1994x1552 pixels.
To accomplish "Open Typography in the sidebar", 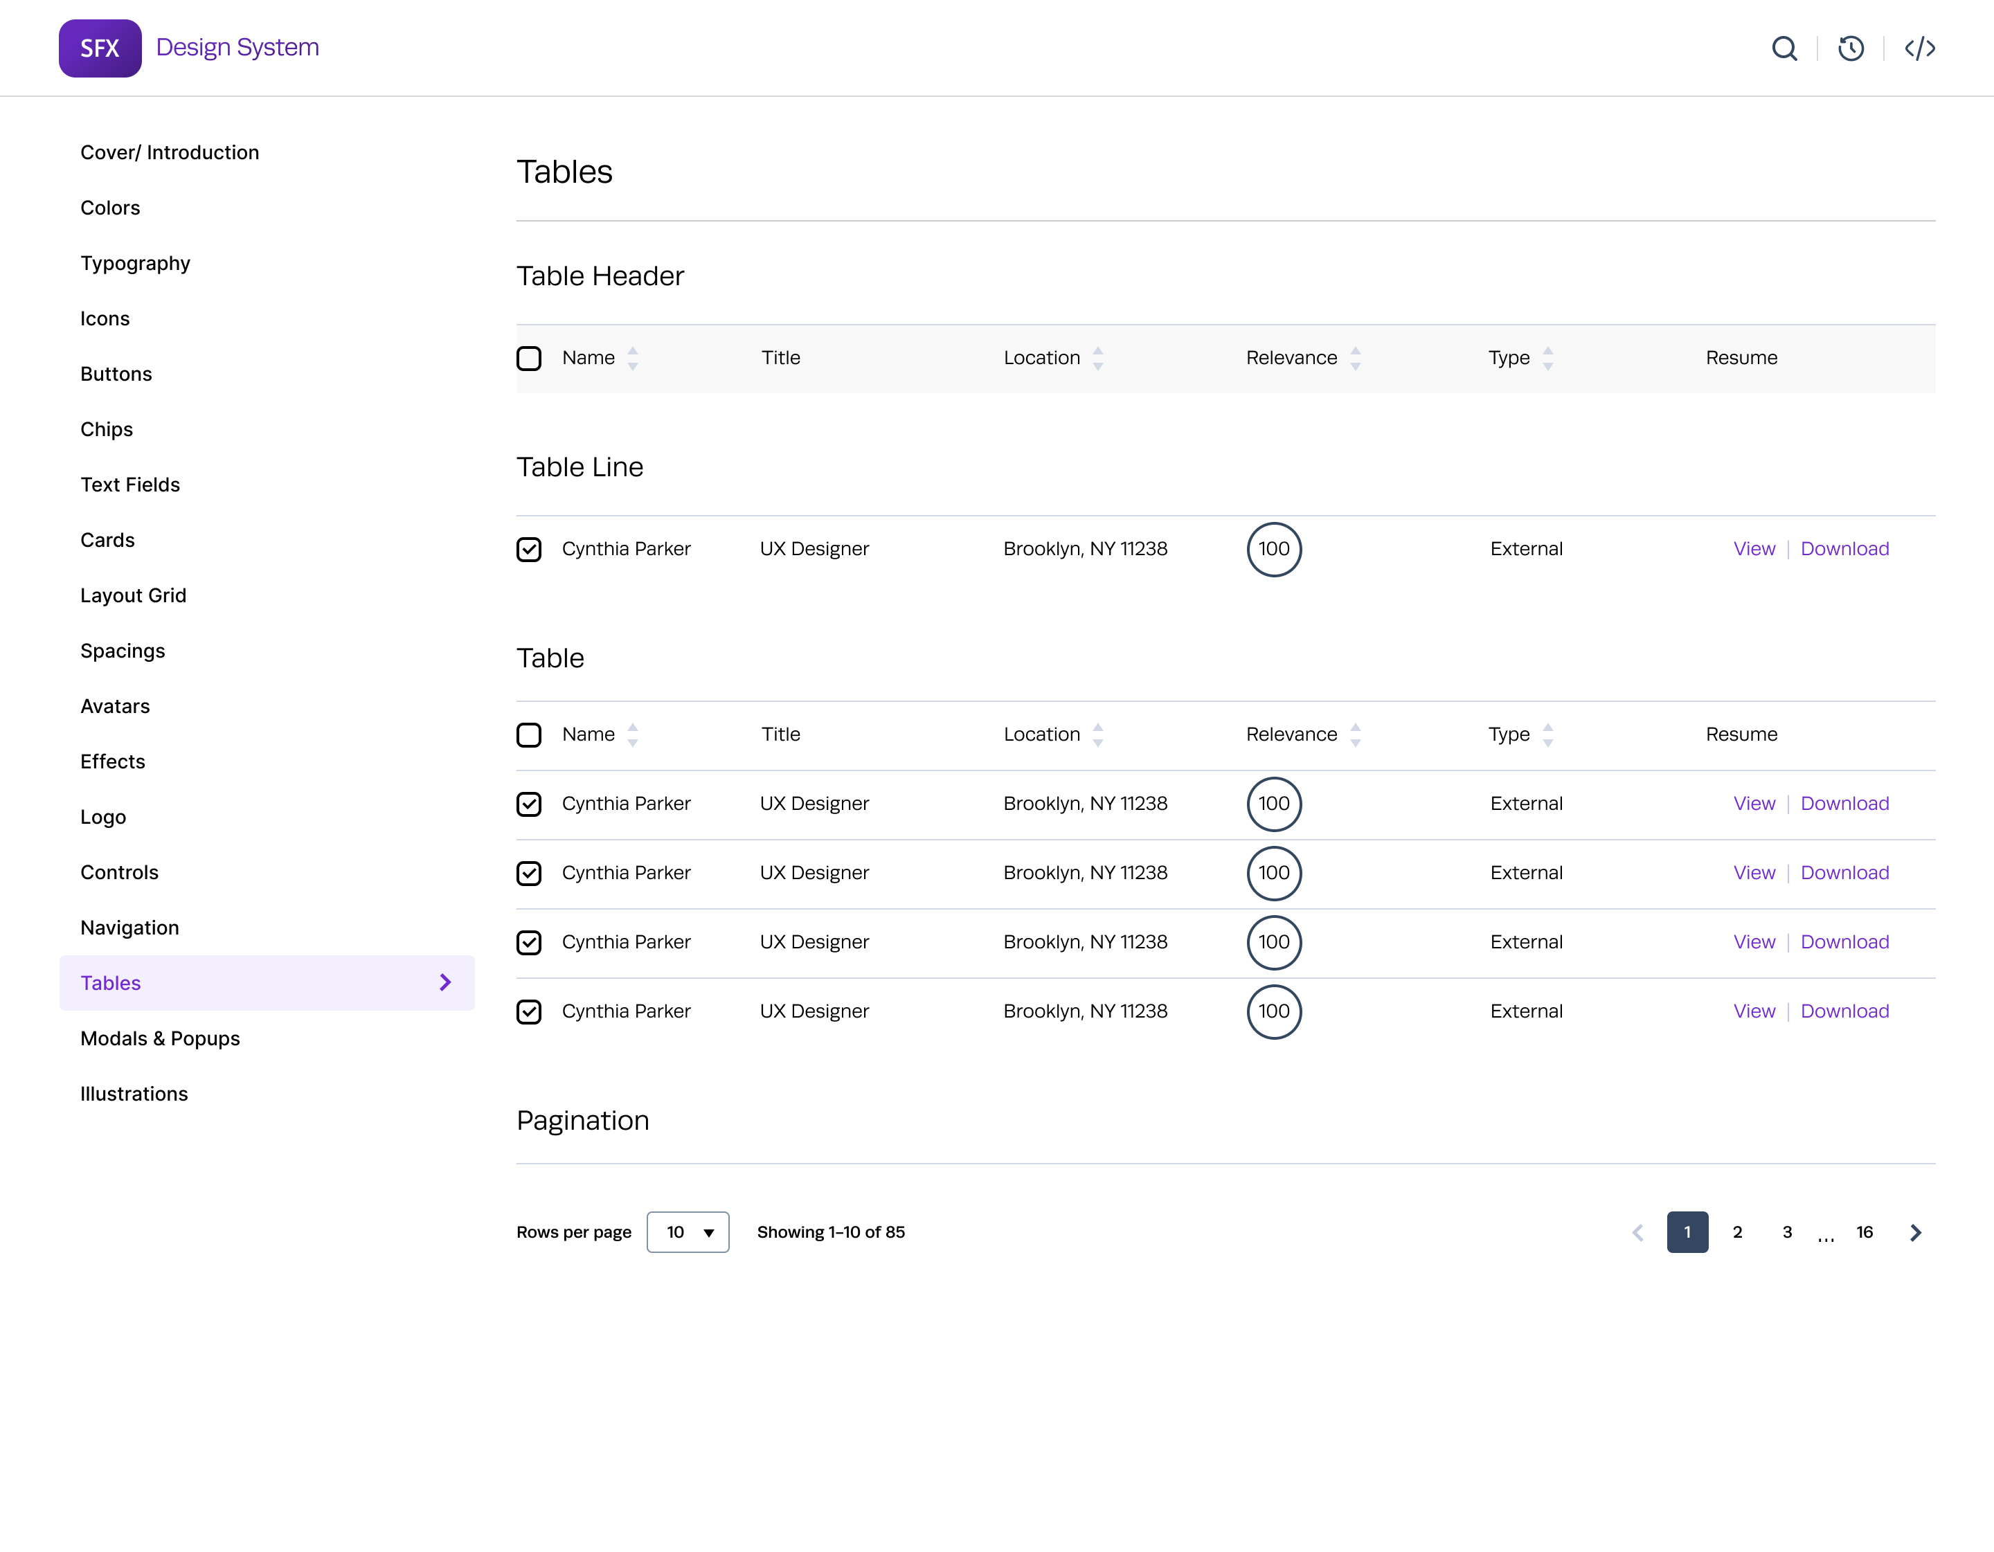I will (135, 263).
